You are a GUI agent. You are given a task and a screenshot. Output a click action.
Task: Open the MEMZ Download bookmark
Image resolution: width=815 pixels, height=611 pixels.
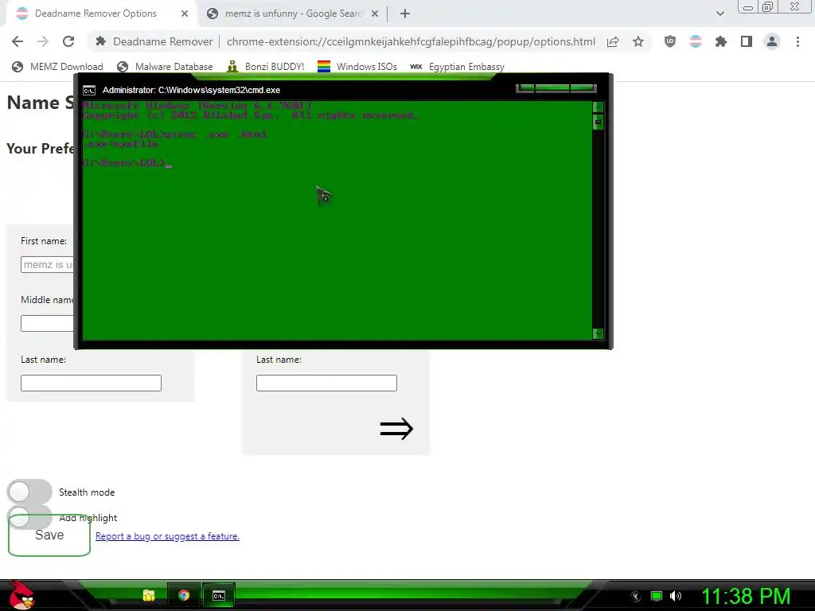click(x=57, y=67)
